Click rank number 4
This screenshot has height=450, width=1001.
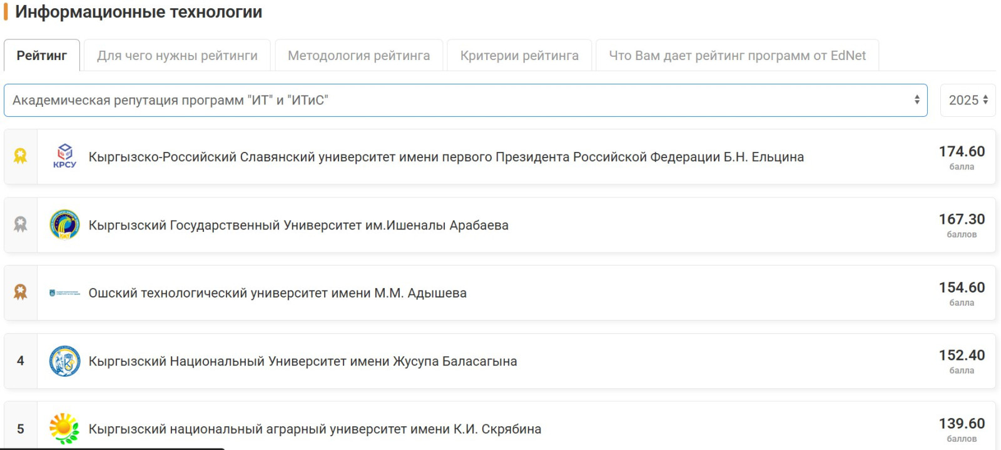pos(21,361)
